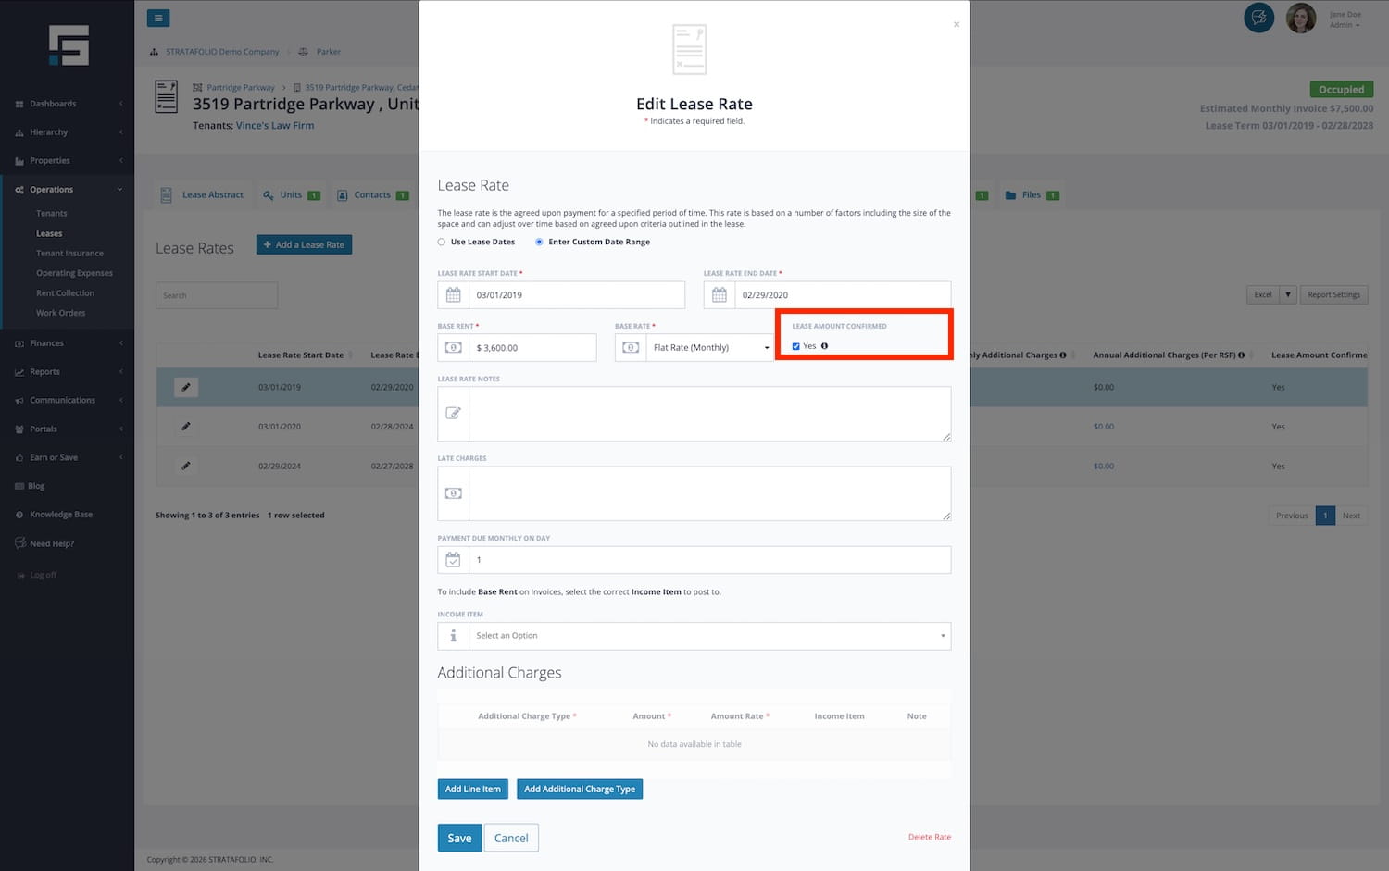Click the Jane Doe profile avatar

pyautogui.click(x=1300, y=18)
